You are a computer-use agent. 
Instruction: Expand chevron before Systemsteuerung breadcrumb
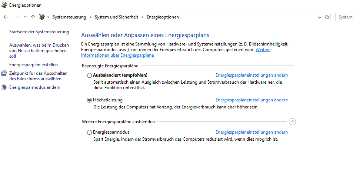48,17
